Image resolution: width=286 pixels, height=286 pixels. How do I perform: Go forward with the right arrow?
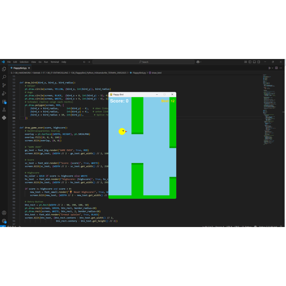point(89,62)
